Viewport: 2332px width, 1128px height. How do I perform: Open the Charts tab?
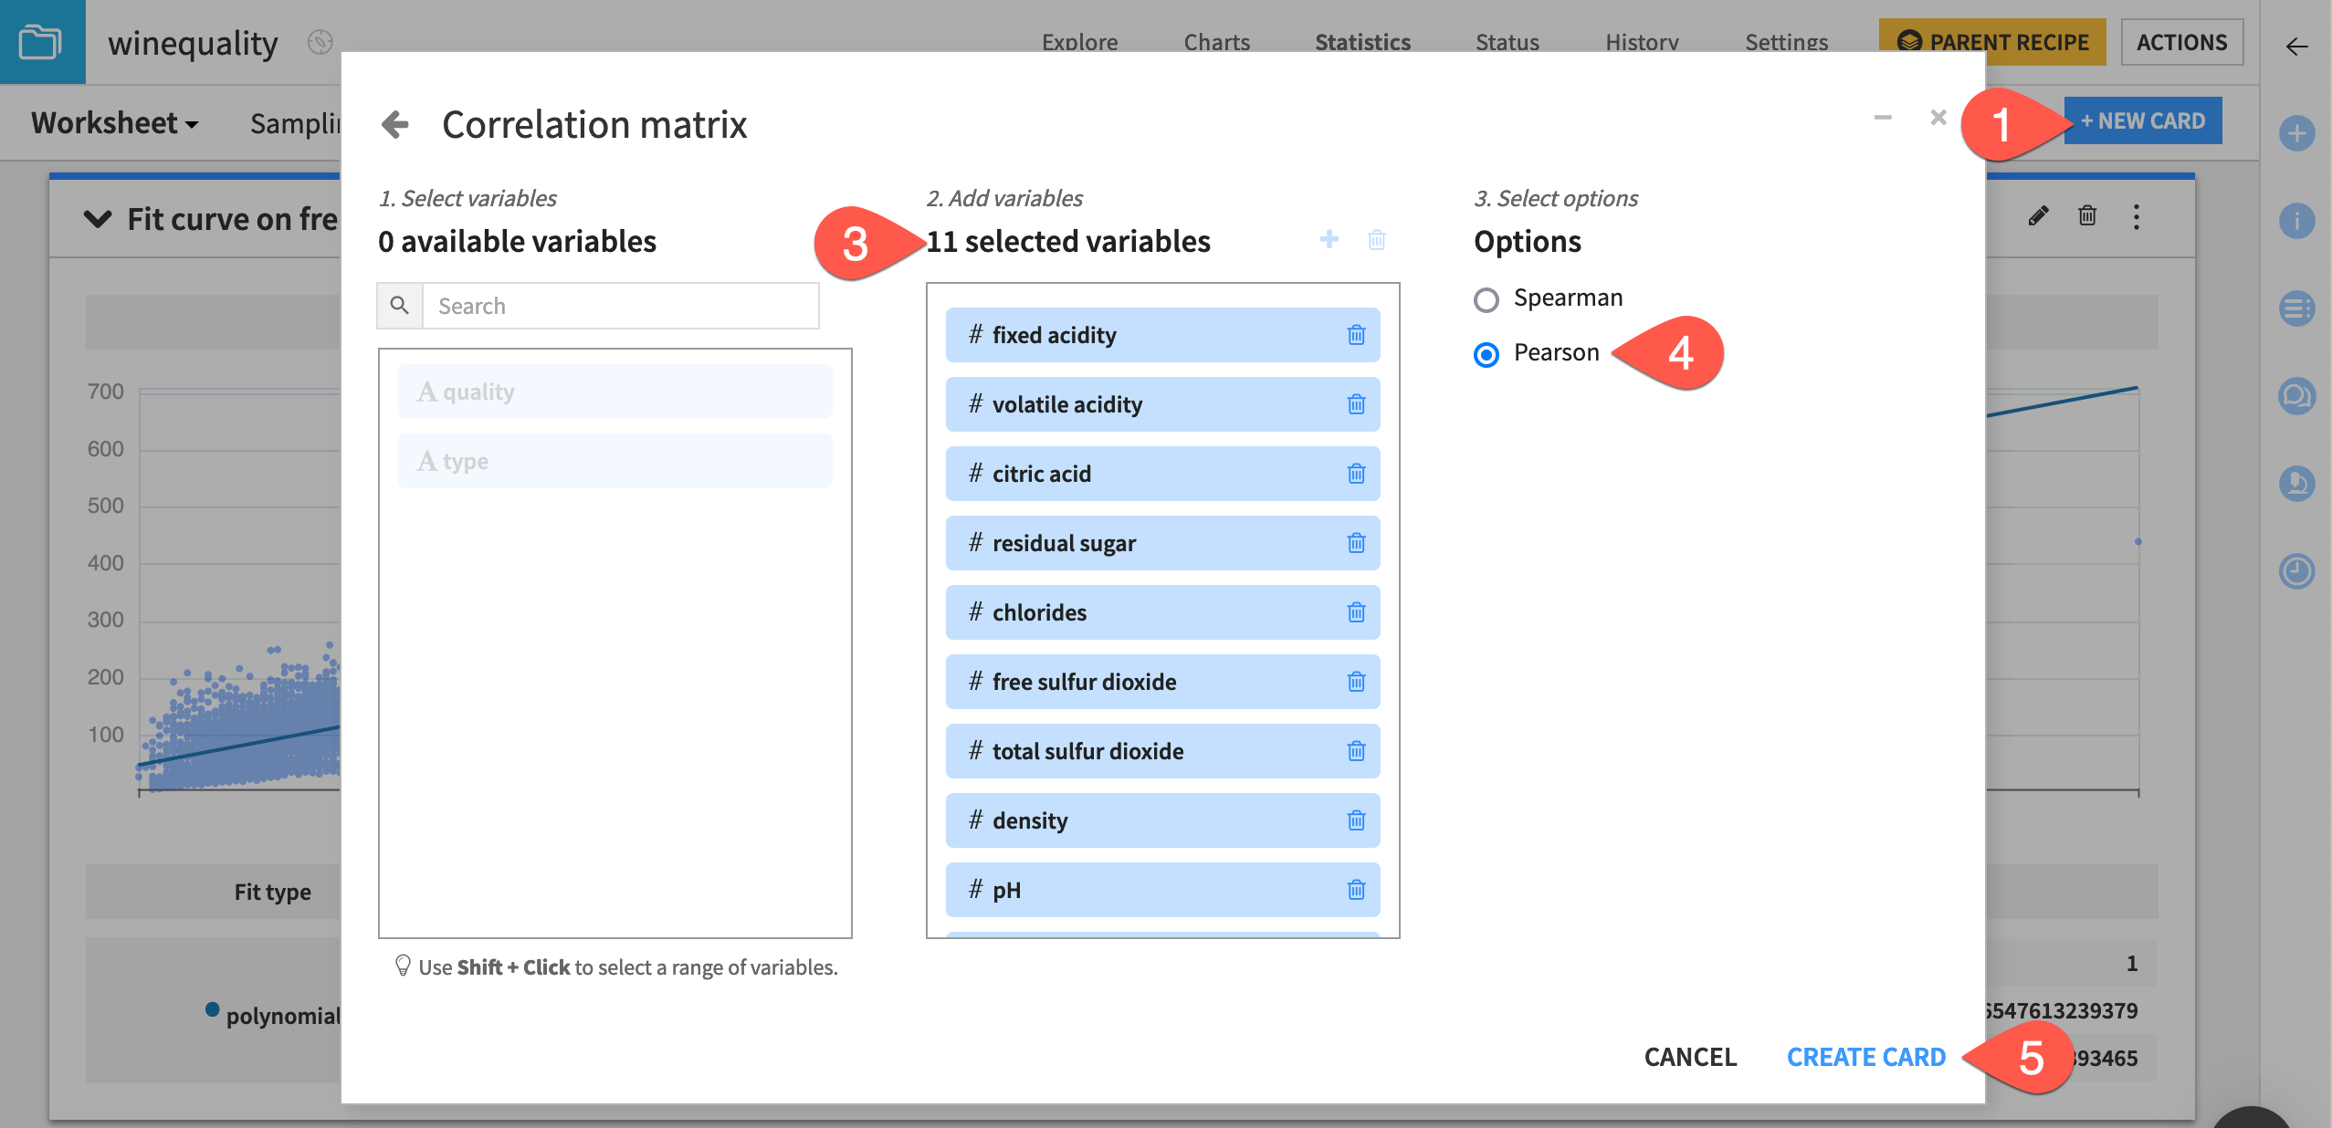(x=1216, y=42)
